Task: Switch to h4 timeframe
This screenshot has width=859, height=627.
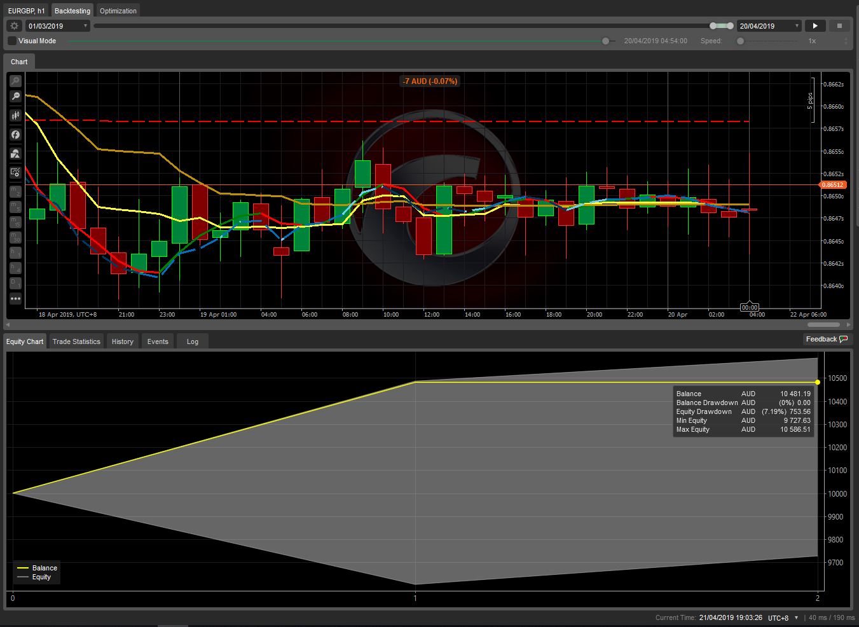Action: 15,268
